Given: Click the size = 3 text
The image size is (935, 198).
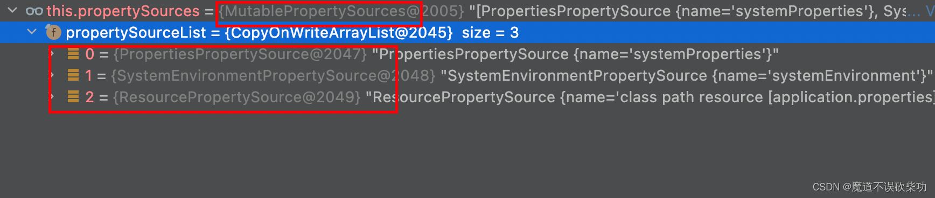Looking at the screenshot, I should tap(490, 33).
